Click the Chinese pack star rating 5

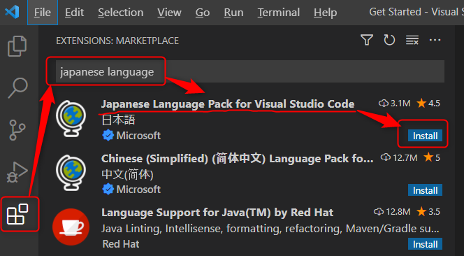pos(432,157)
